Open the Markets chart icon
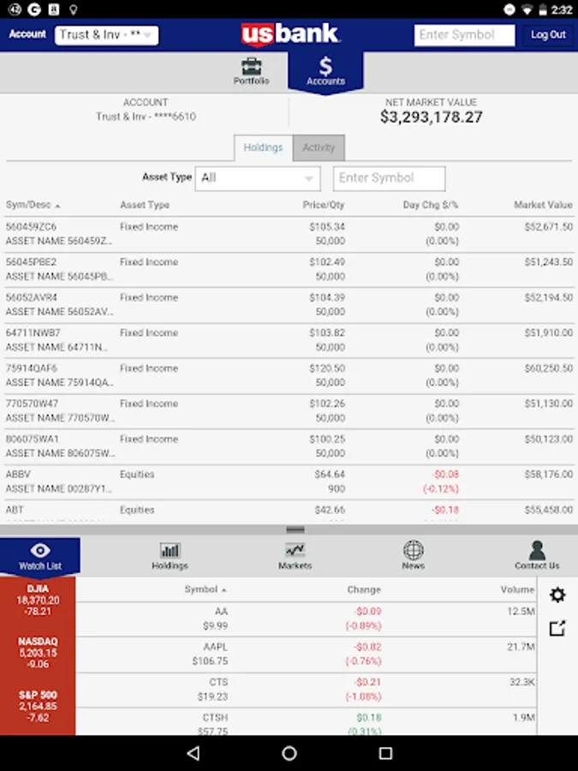This screenshot has height=771, width=578. click(295, 556)
